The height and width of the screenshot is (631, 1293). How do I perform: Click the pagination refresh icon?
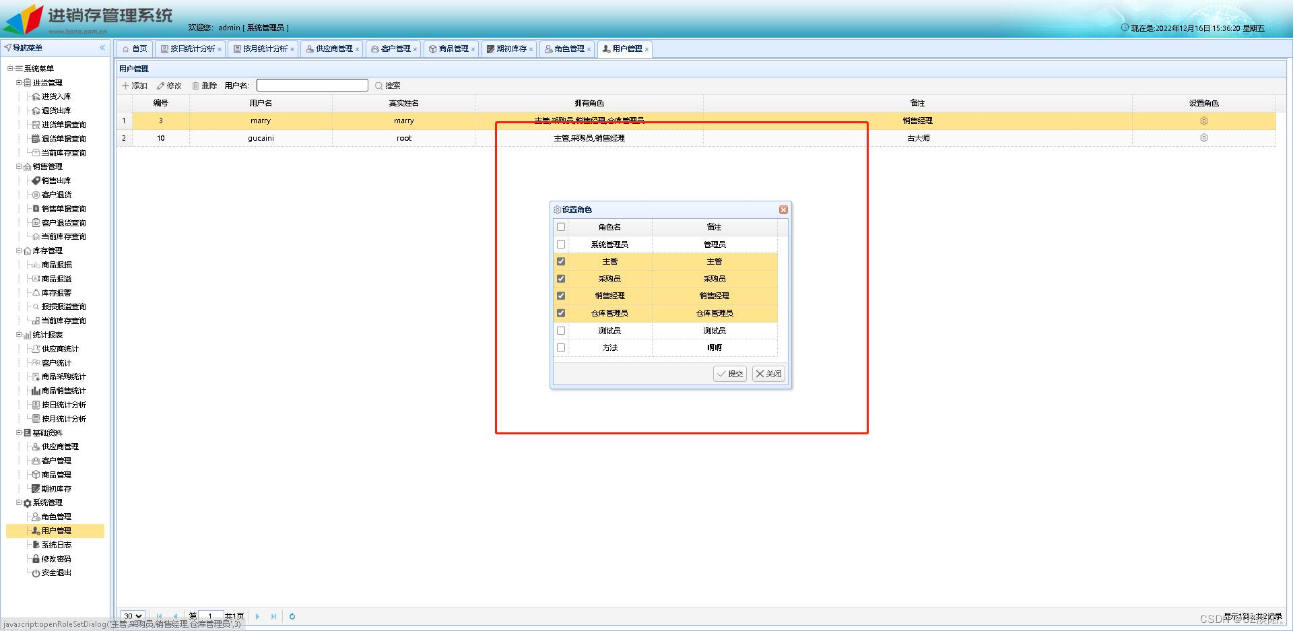pos(292,616)
